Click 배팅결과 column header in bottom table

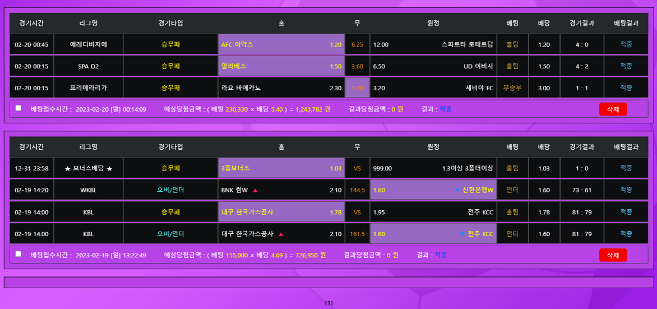[626, 147]
